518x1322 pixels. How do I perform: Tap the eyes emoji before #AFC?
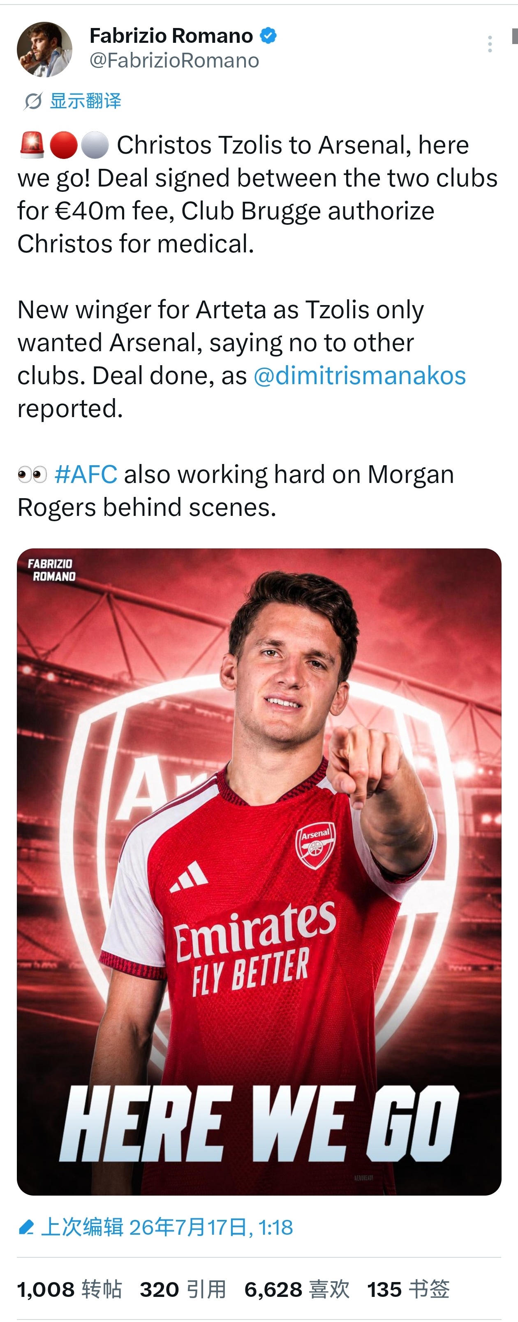[x=32, y=474]
